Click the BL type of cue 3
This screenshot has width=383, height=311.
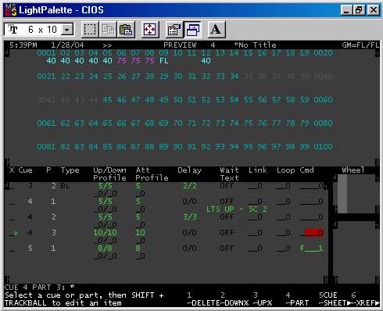pos(65,186)
